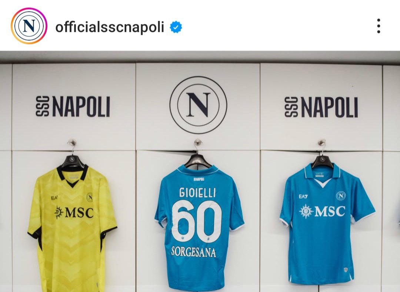This screenshot has height=292, width=400.
Task: Click the hanger above the yellow jersey
Action: click(x=72, y=153)
